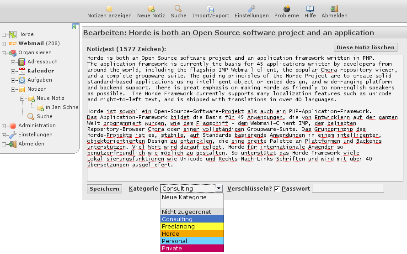This screenshot has width=407, height=254.
Task: Choose 'Neue Kategorie' from the dropdown list
Action: tap(192, 197)
